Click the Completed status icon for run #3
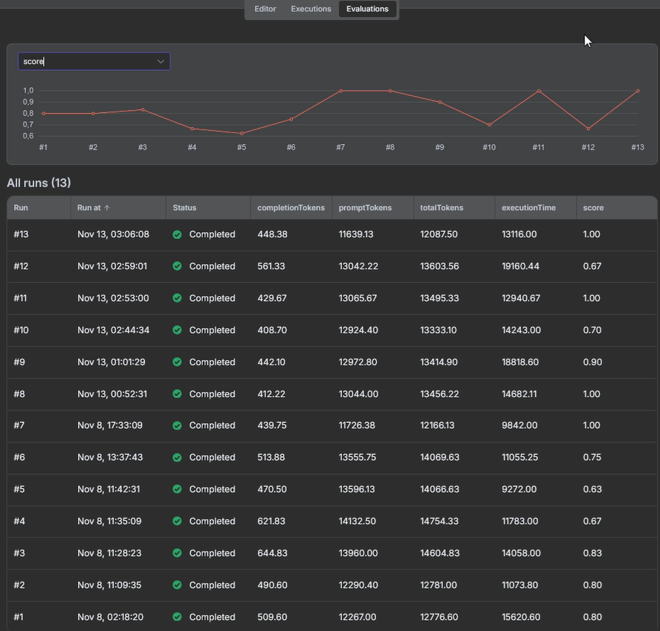This screenshot has height=631, width=660. 178,553
